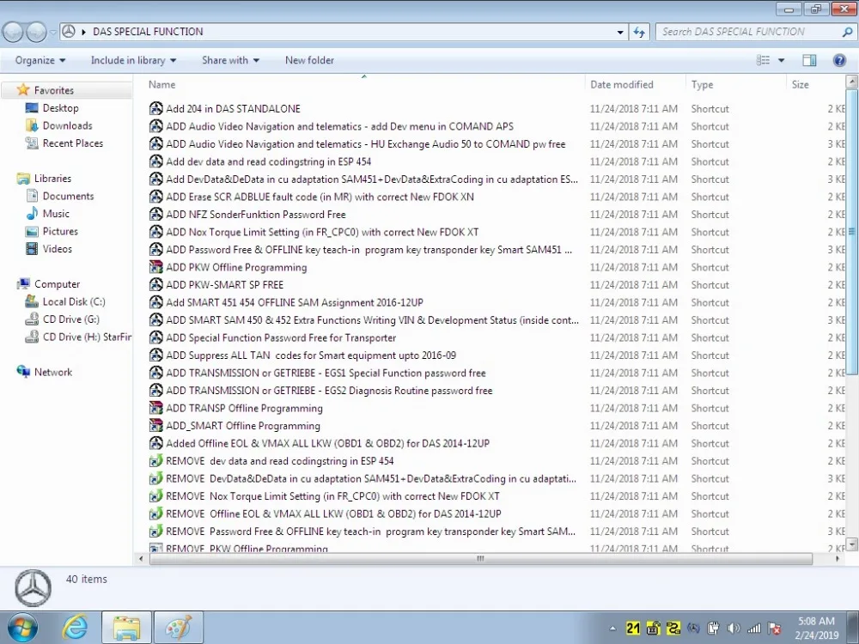Select icon of ADD dev menu in COMAND APS
Image resolution: width=859 pixels, height=644 pixels.
pos(156,126)
